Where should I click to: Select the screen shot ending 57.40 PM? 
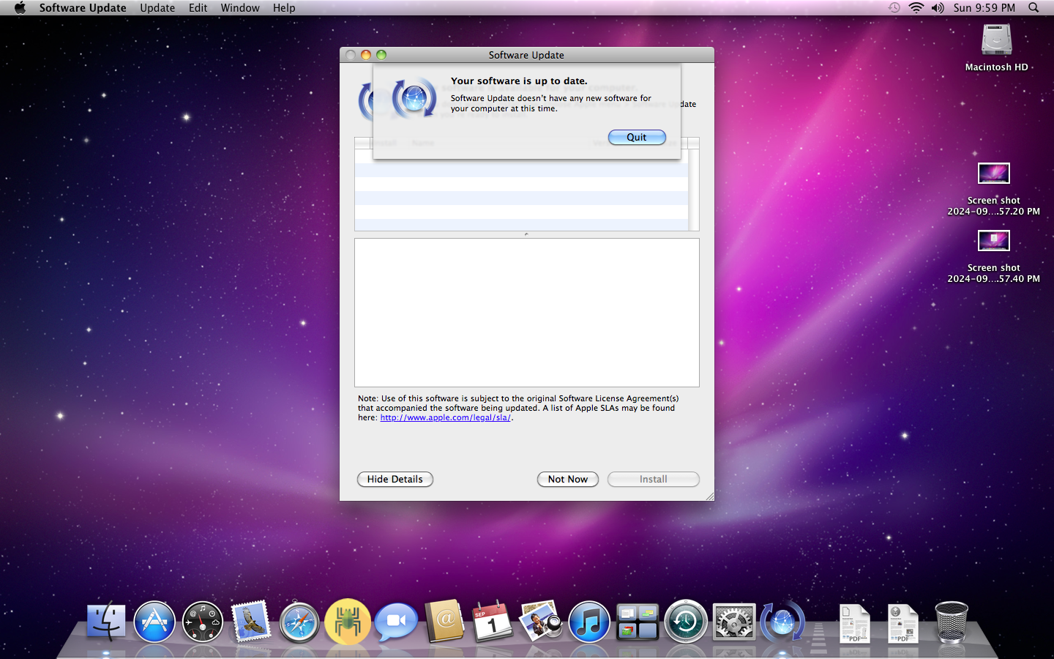click(x=993, y=257)
